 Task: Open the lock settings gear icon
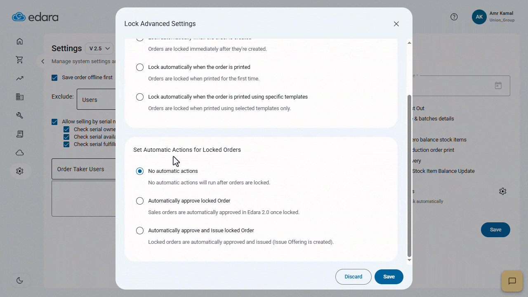pyautogui.click(x=502, y=191)
